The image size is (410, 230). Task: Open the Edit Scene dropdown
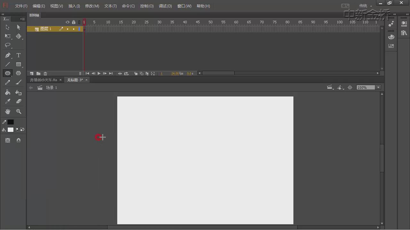330,88
